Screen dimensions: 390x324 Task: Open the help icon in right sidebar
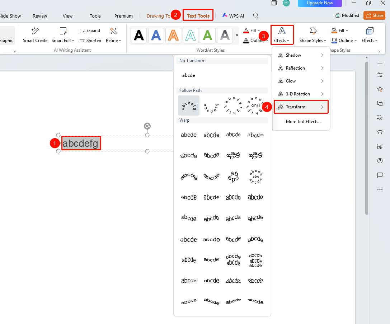[380, 161]
